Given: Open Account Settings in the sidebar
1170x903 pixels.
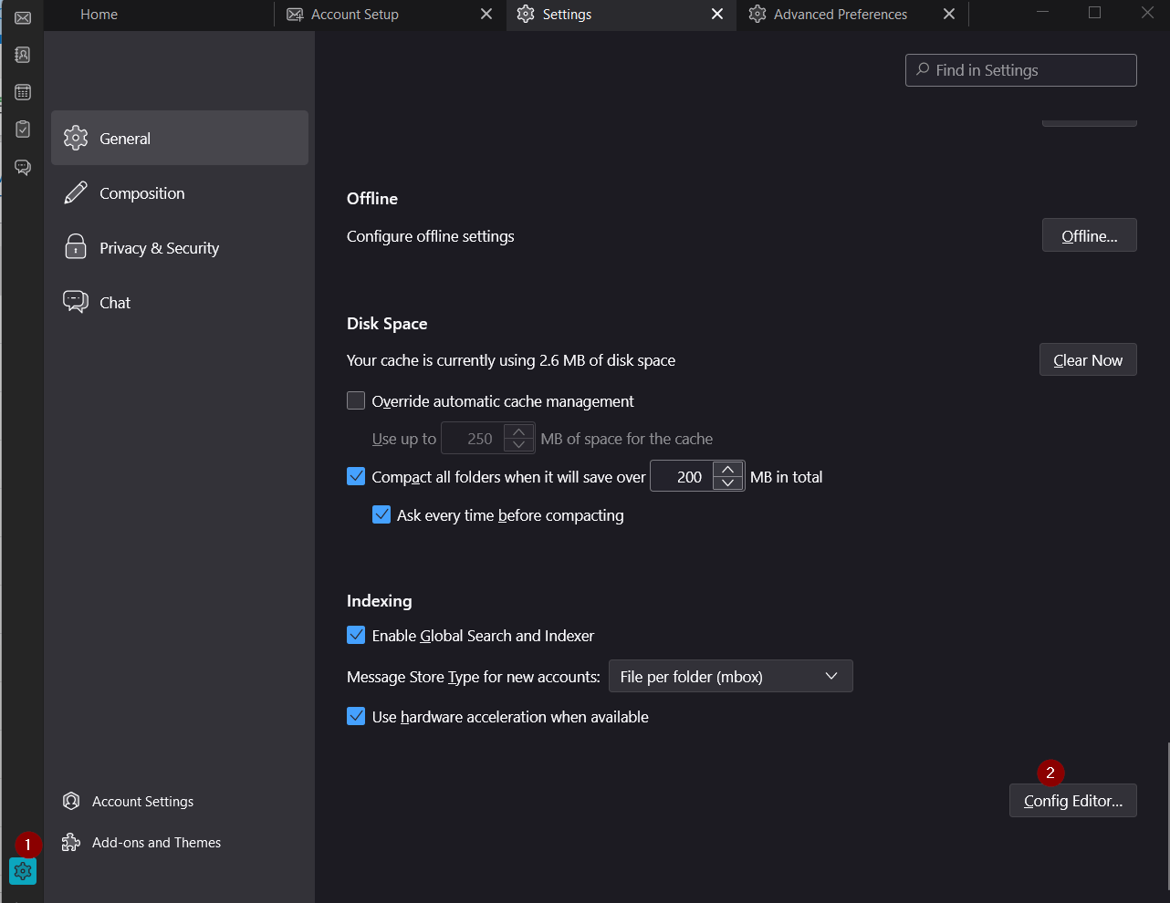Looking at the screenshot, I should pyautogui.click(x=142, y=802).
